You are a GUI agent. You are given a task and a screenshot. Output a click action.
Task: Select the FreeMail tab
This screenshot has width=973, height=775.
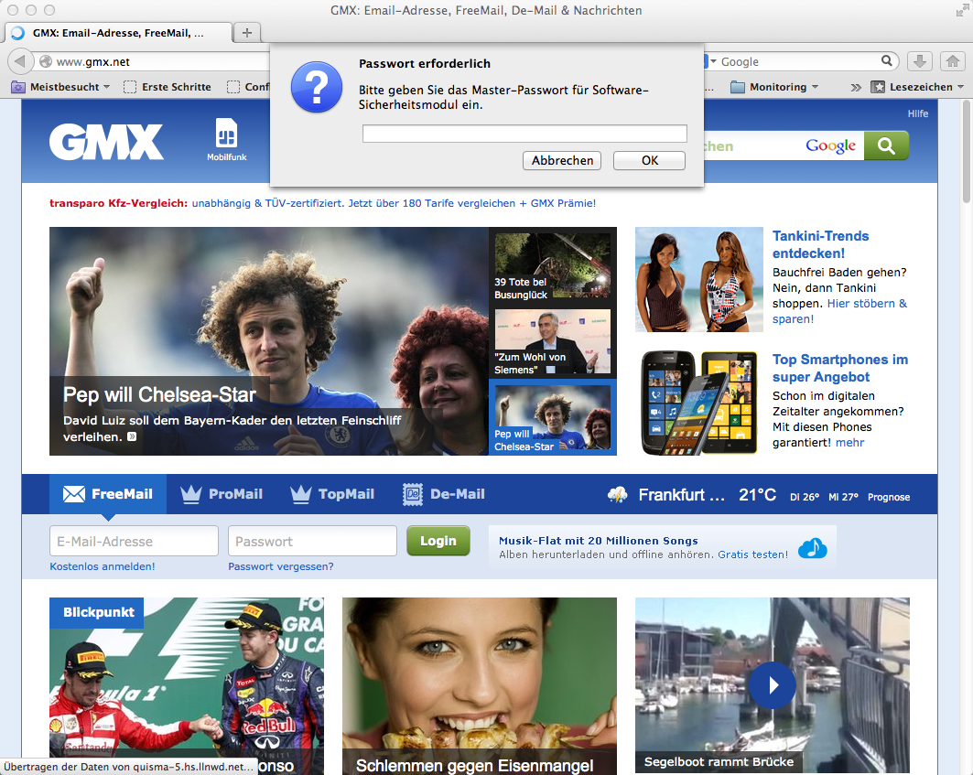108,494
